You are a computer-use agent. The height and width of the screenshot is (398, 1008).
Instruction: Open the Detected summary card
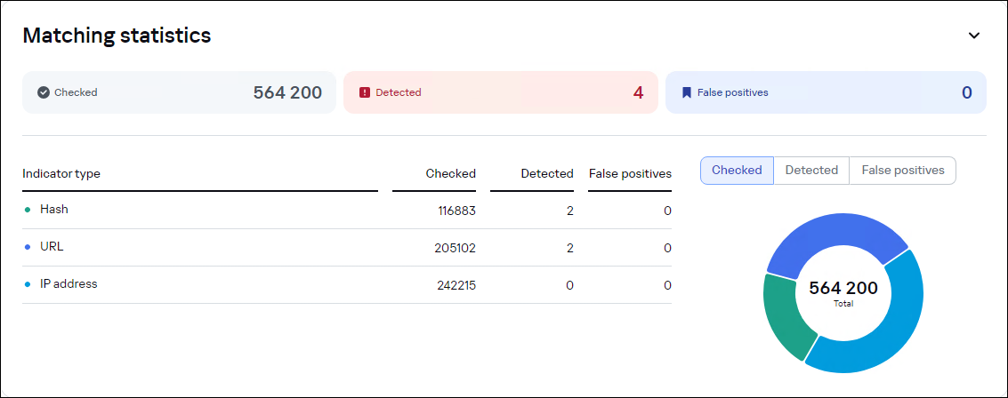pos(501,92)
